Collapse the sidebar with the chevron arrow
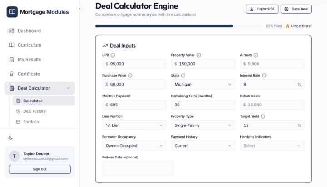 coord(80,9)
